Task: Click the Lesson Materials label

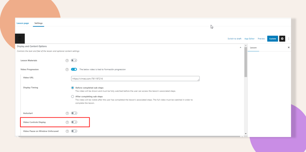Action: pos(29,61)
